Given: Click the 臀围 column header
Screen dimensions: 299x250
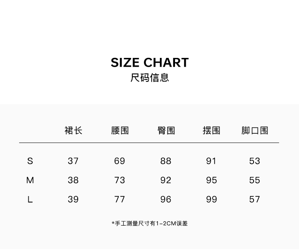Looking at the screenshot, I should point(166,131).
